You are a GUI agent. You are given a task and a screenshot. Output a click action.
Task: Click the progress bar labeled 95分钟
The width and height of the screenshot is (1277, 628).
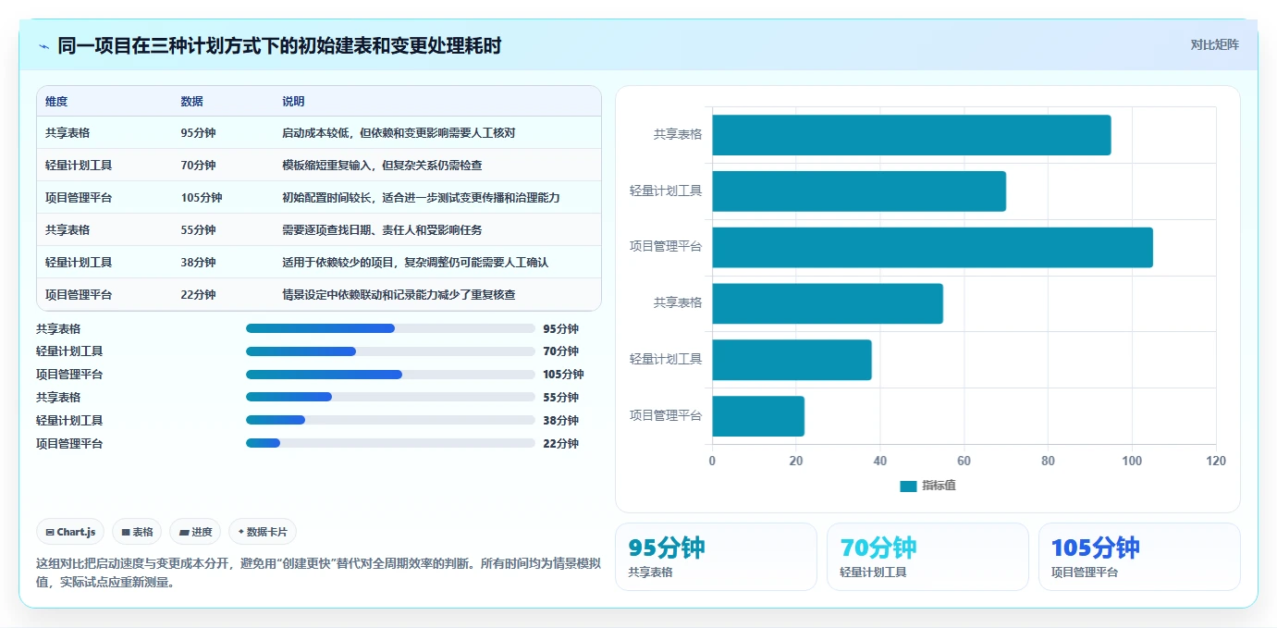click(390, 328)
